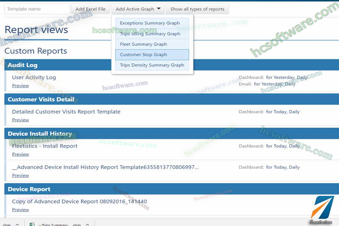Click the Customer Visits Detail section header

(x=172, y=99)
